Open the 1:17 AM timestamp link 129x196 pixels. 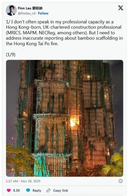pos(12,181)
